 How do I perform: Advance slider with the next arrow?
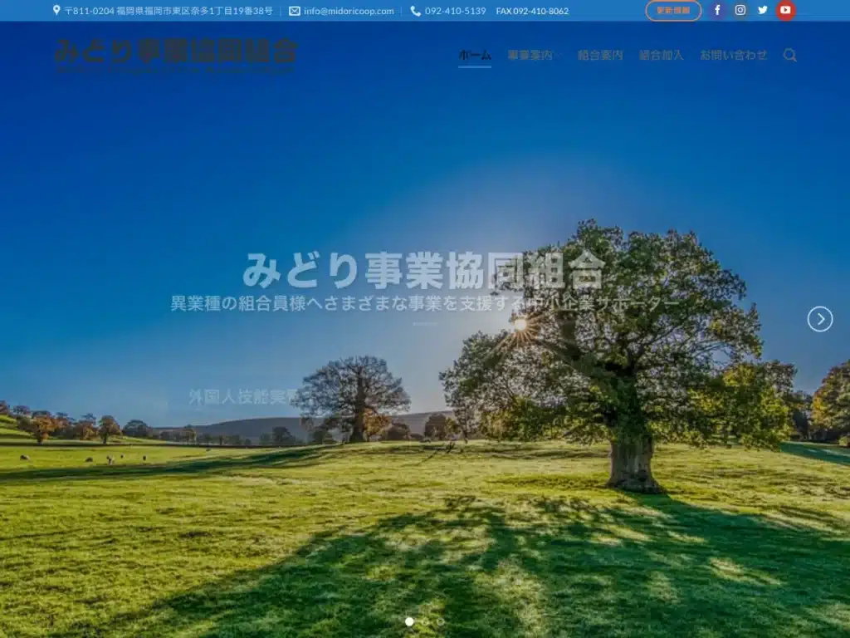(819, 319)
